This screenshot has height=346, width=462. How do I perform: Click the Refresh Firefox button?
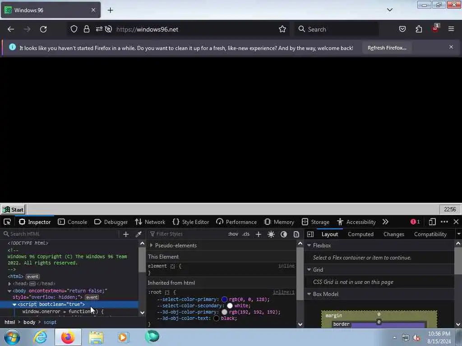pos(387,48)
